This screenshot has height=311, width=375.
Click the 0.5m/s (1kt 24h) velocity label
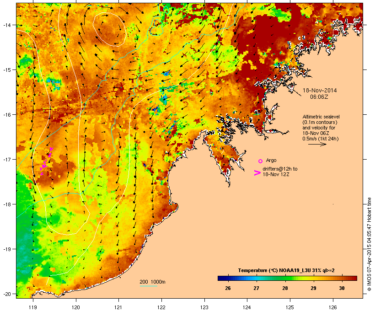coord(321,139)
